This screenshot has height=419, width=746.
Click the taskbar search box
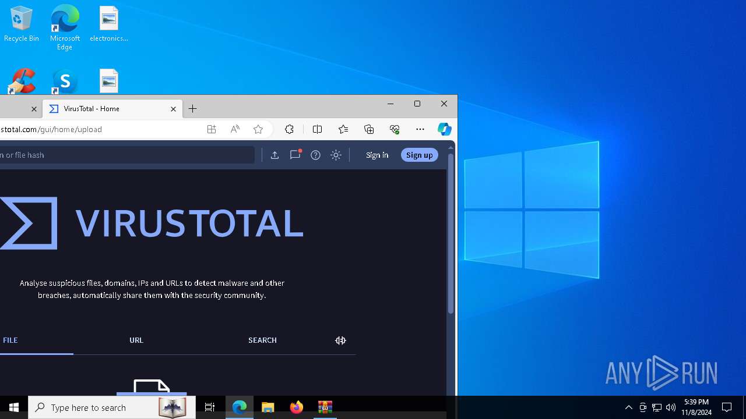point(112,407)
